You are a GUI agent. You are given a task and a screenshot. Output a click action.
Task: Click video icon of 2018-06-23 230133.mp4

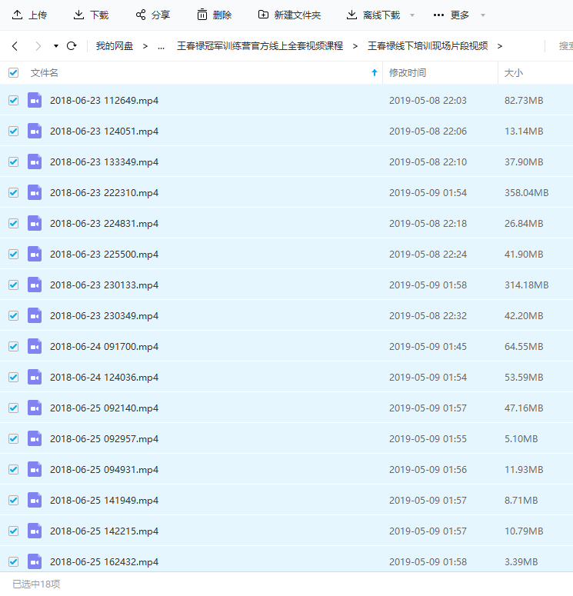(x=35, y=285)
